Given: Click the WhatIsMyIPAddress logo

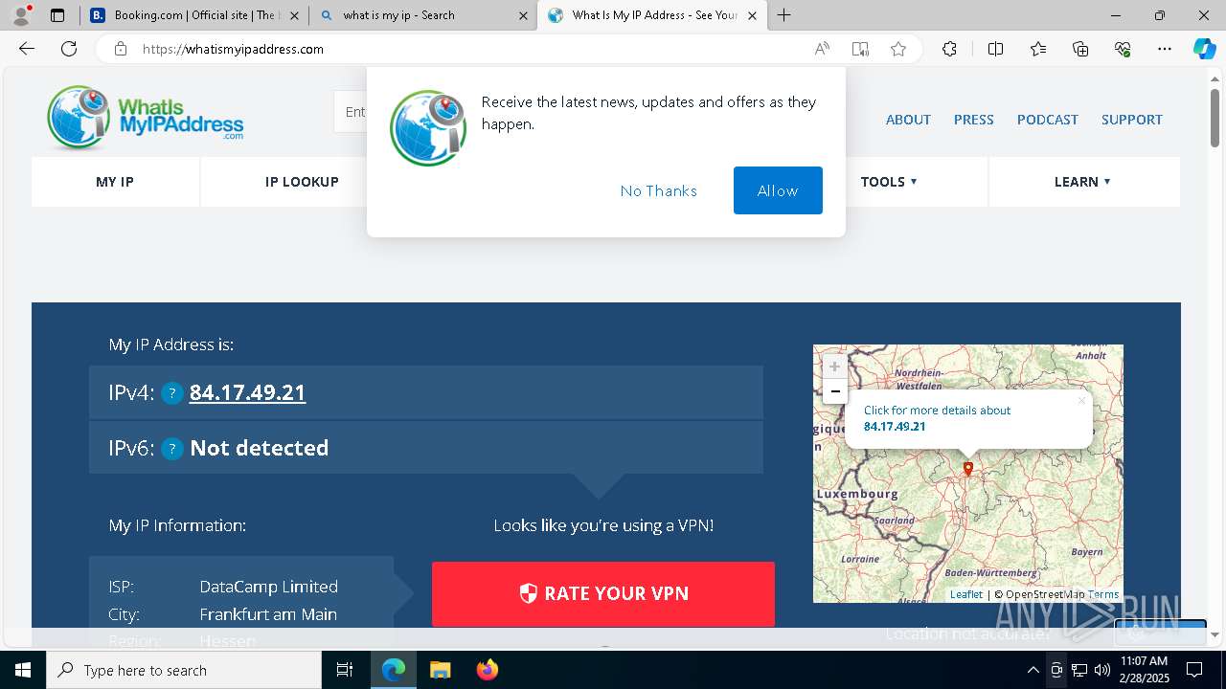Looking at the screenshot, I should 146,119.
